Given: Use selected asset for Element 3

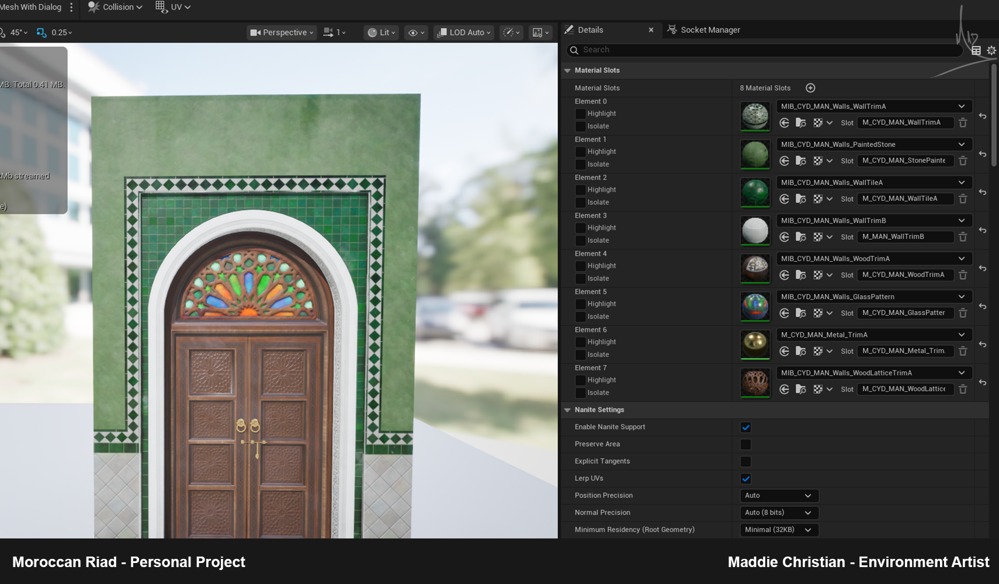Looking at the screenshot, I should (x=785, y=237).
